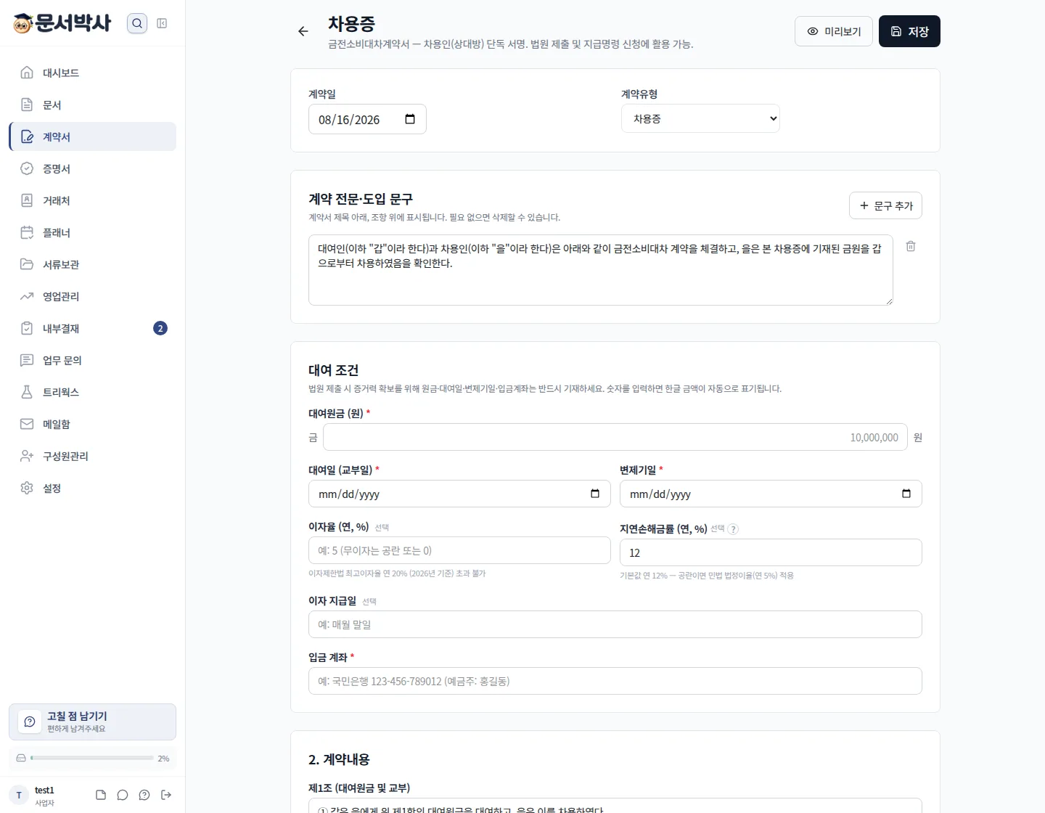This screenshot has width=1045, height=813.
Task: Save the contract with 저장 button
Action: click(909, 31)
